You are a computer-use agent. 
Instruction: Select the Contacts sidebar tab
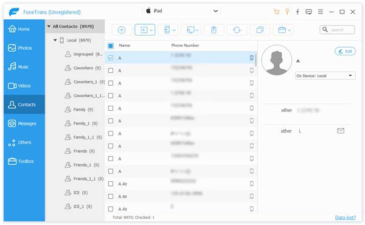[24, 105]
